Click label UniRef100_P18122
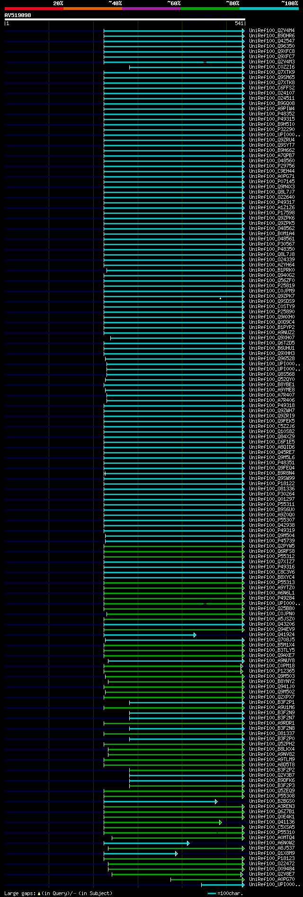 tap(272, 483)
